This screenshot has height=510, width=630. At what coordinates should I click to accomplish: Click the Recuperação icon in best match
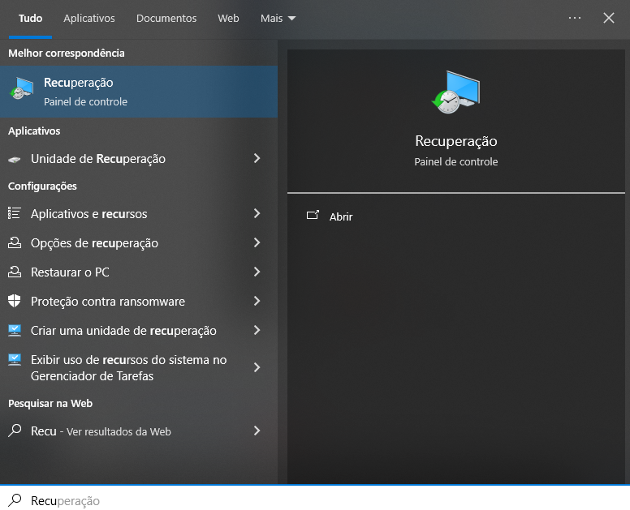pos(22,91)
